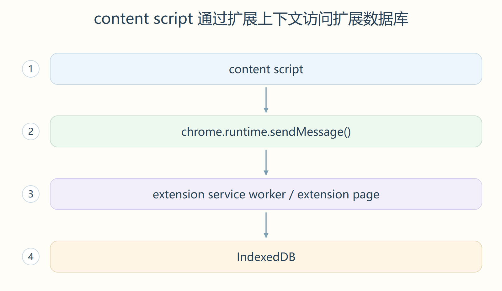
Task: Click "extension service worker / extension page" box
Action: [266, 194]
